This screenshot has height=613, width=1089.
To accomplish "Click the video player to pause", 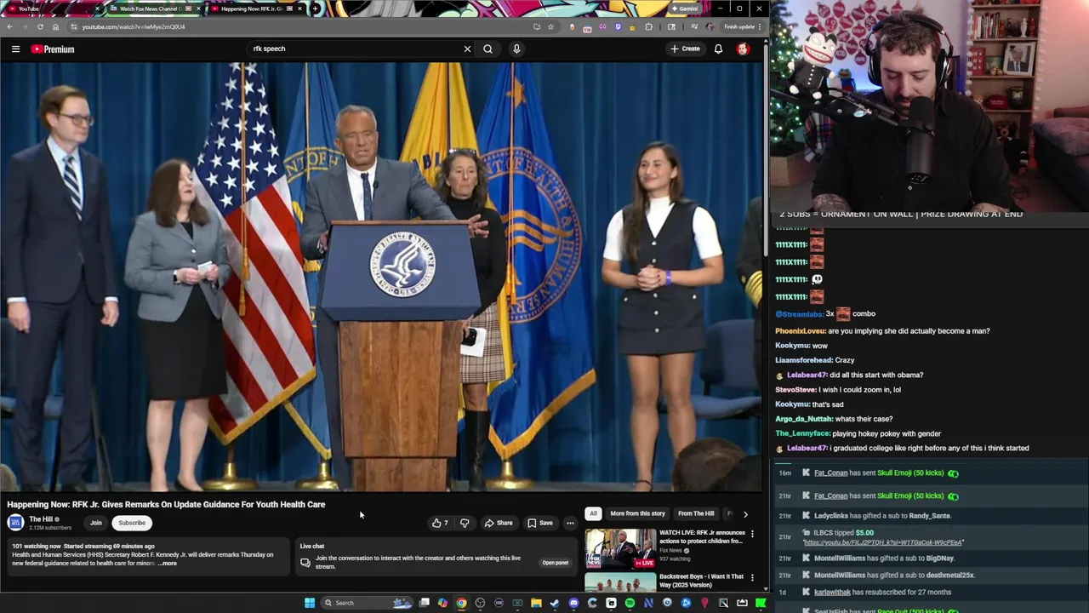I will tap(382, 277).
